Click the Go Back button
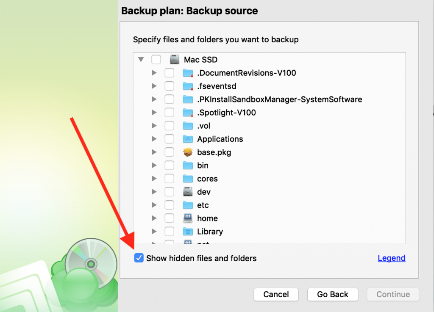 point(332,294)
